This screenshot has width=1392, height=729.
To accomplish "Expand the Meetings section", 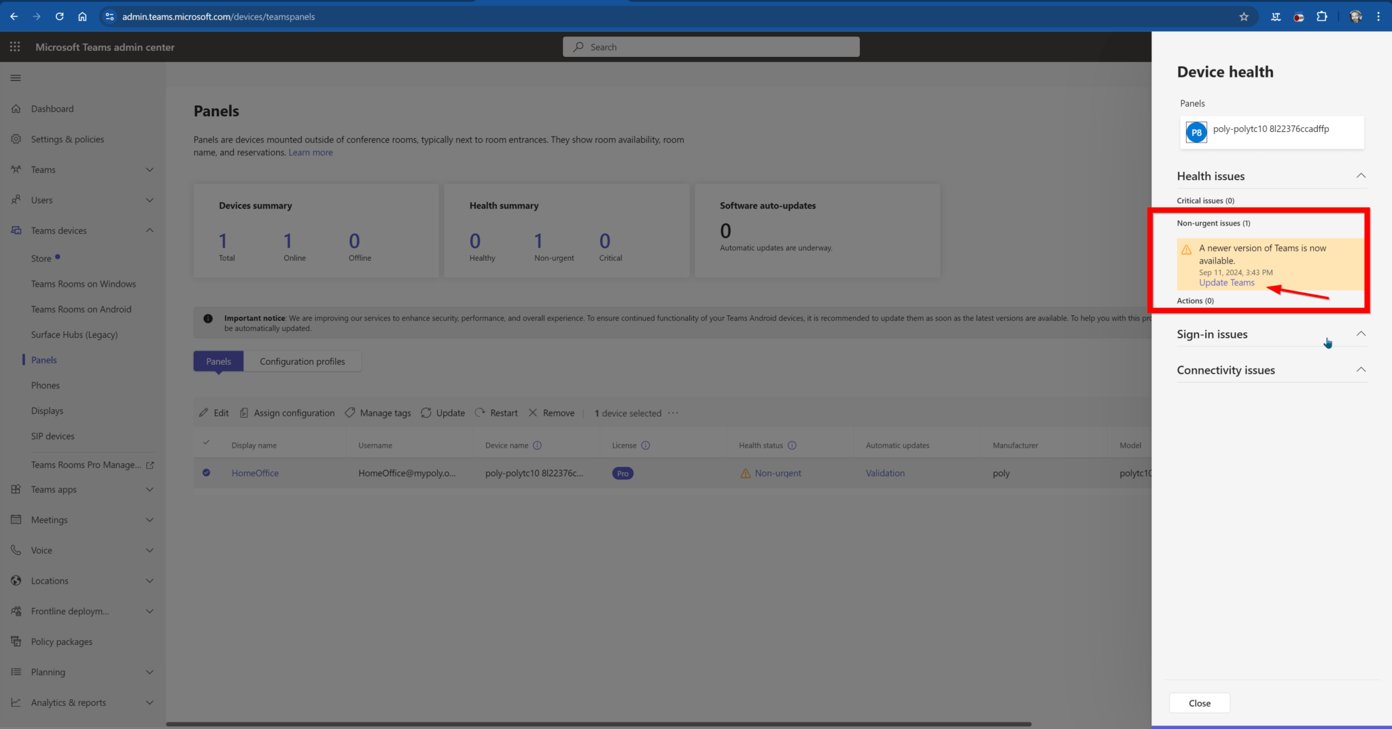I will 149,519.
